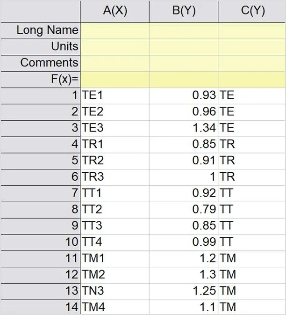
Task: Select the cell with value 0.79
Action: (184, 210)
